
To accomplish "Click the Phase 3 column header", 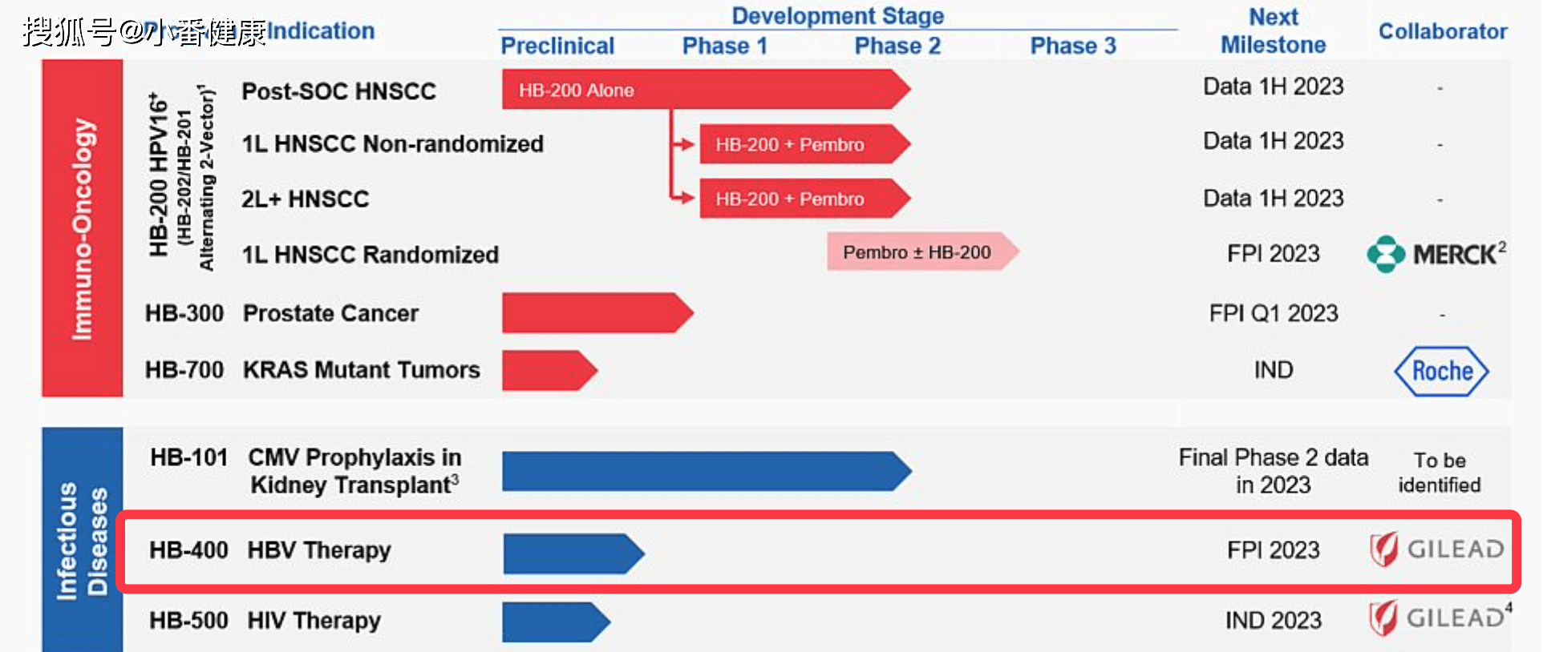I will click(1072, 46).
